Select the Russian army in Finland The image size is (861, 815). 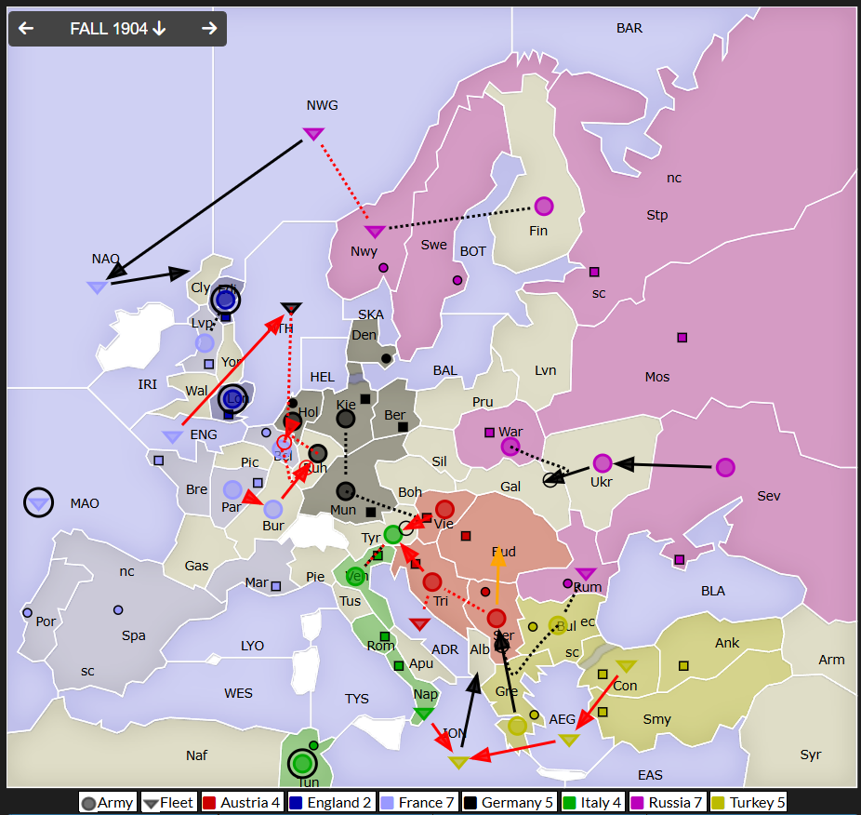[544, 207]
